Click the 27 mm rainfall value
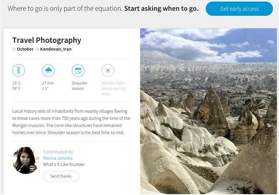279x195 pixels. pos(48,83)
